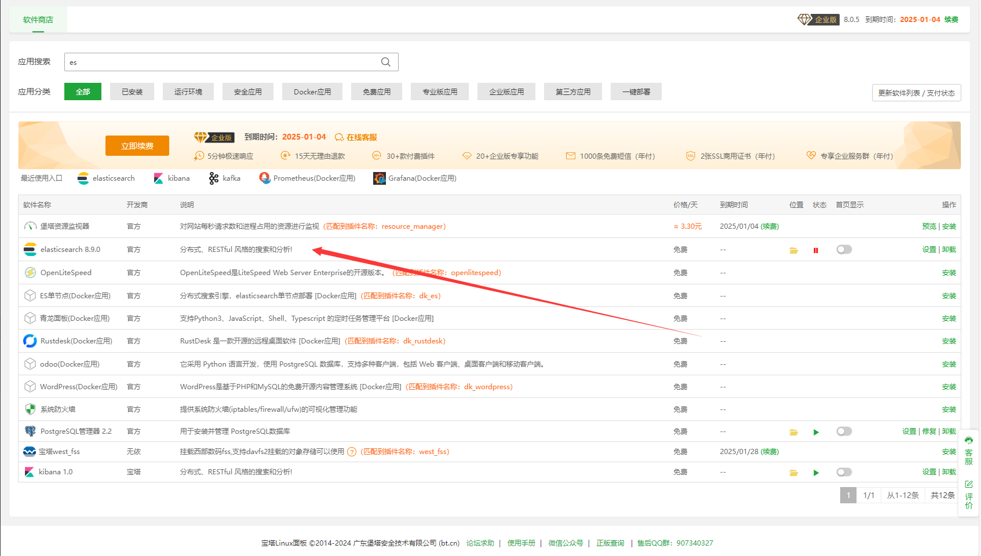The width and height of the screenshot is (981, 556).
Task: Toggle homepage display for kibana 1.0
Action: [x=844, y=472]
